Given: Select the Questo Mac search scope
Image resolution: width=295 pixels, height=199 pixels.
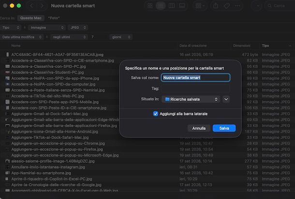Looking at the screenshot, I should [x=31, y=18].
